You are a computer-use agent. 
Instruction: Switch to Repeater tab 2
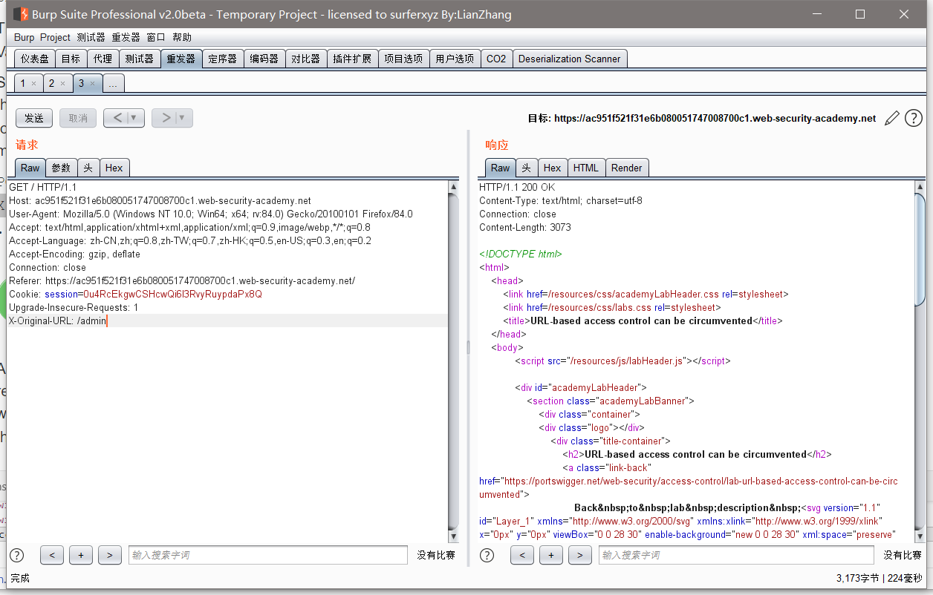[x=53, y=83]
